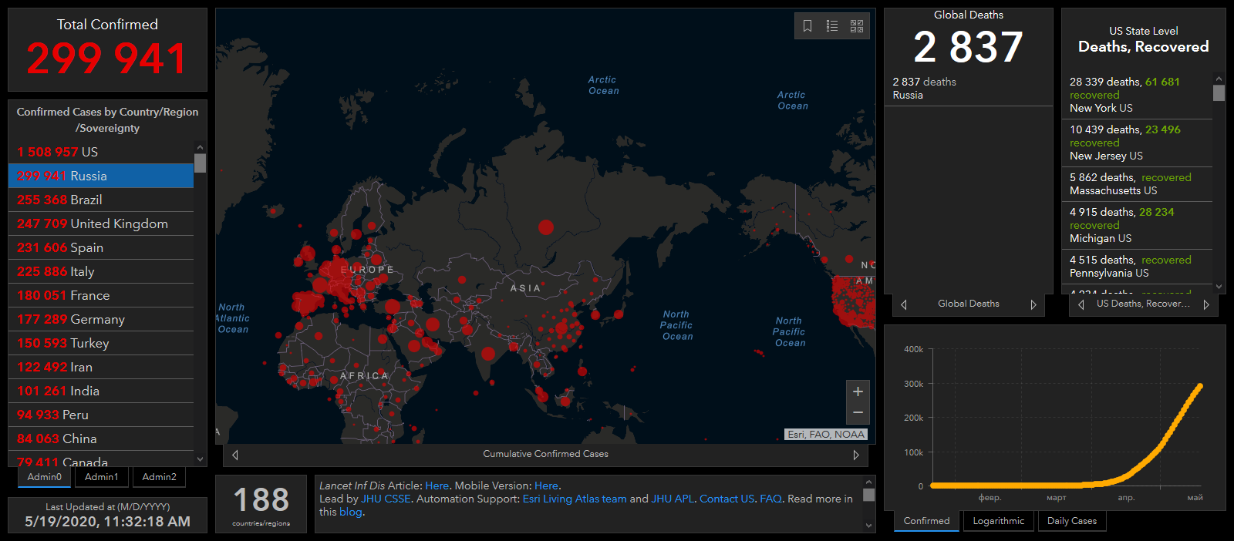This screenshot has width=1234, height=541.
Task: Zoom out on the map
Action: pyautogui.click(x=858, y=413)
